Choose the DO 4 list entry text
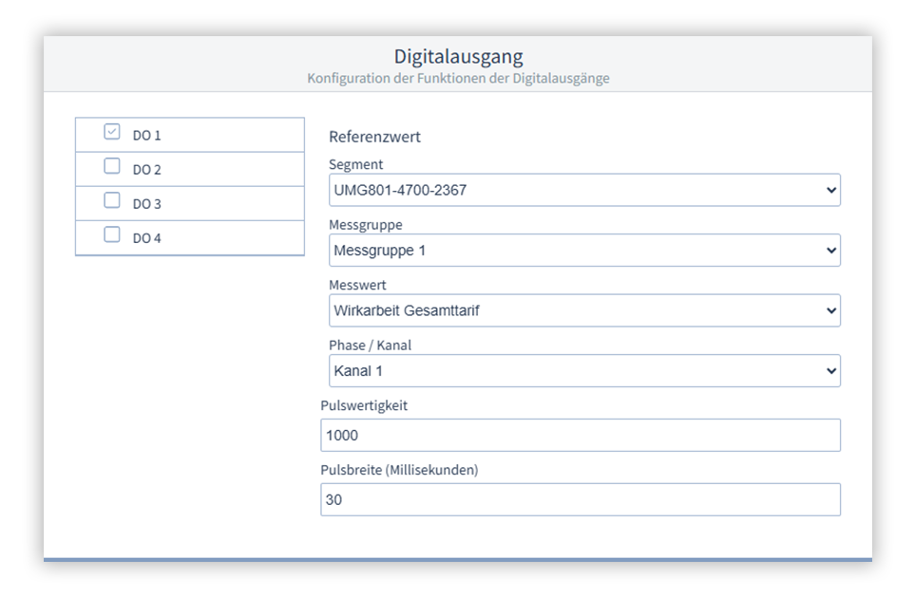 pyautogui.click(x=146, y=238)
